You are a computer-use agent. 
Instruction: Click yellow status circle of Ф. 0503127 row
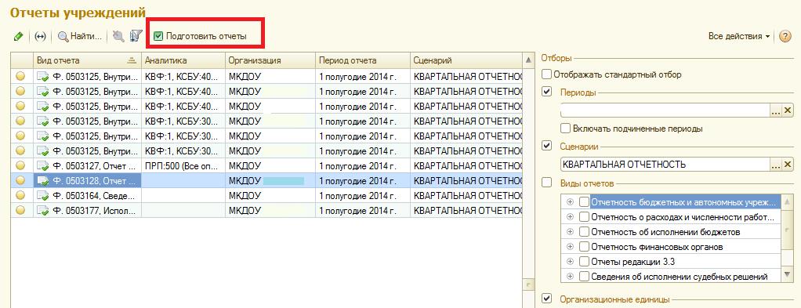pos(21,165)
